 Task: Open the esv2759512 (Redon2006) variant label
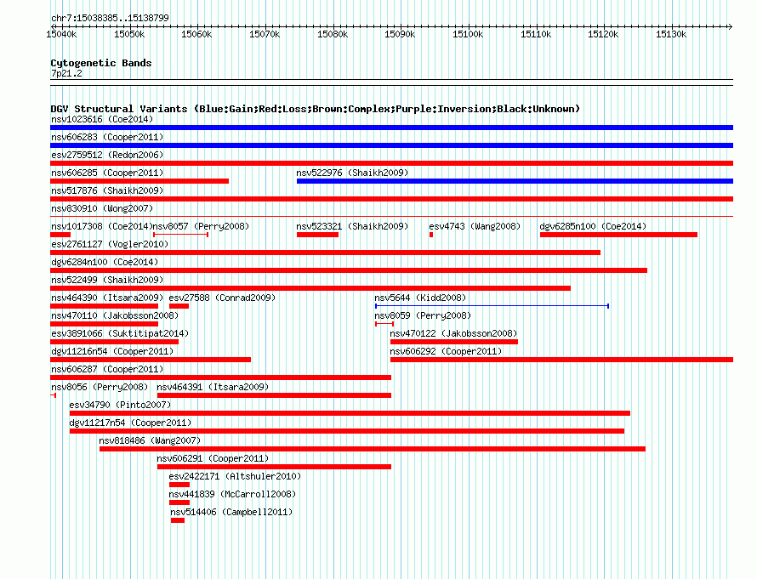pos(107,155)
